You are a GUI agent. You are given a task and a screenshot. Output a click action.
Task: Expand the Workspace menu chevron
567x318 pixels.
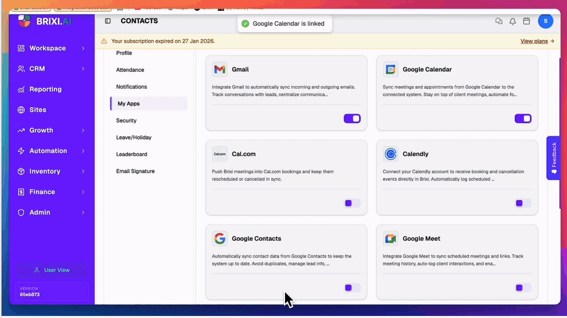point(83,48)
